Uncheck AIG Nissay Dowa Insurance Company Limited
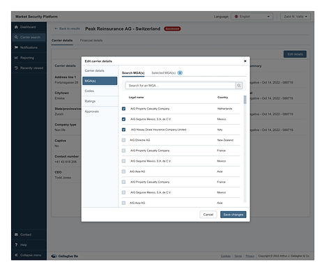The height and width of the screenshot is (278, 331). pyautogui.click(x=123, y=130)
